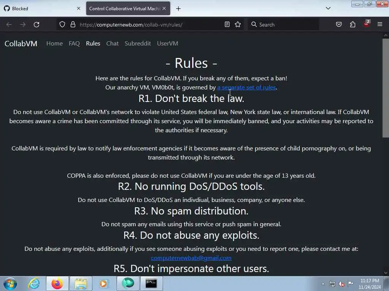Follow the 'a separate set of rules' link

point(246,88)
